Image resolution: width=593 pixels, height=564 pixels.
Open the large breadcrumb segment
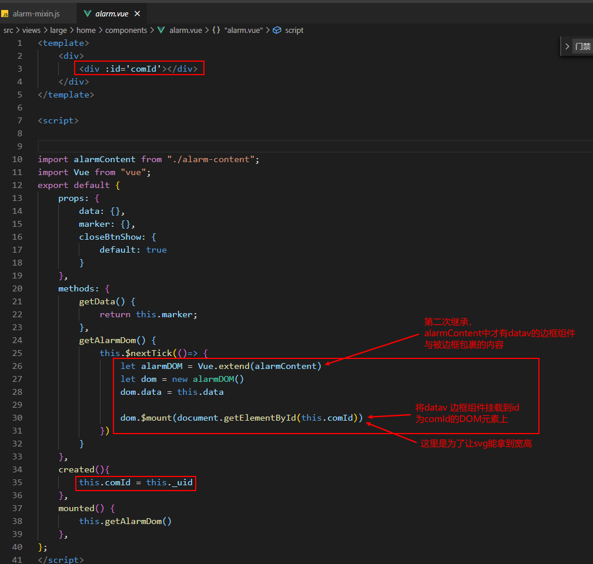58,30
